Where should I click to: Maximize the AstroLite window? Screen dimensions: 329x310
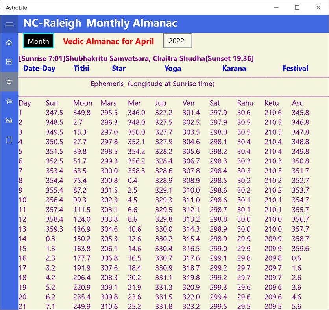(x=297, y=7)
